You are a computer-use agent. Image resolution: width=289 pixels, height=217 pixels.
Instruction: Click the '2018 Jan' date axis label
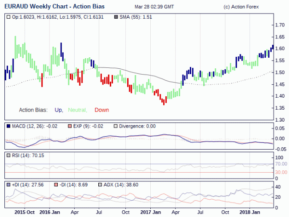pyautogui.click(x=250, y=212)
